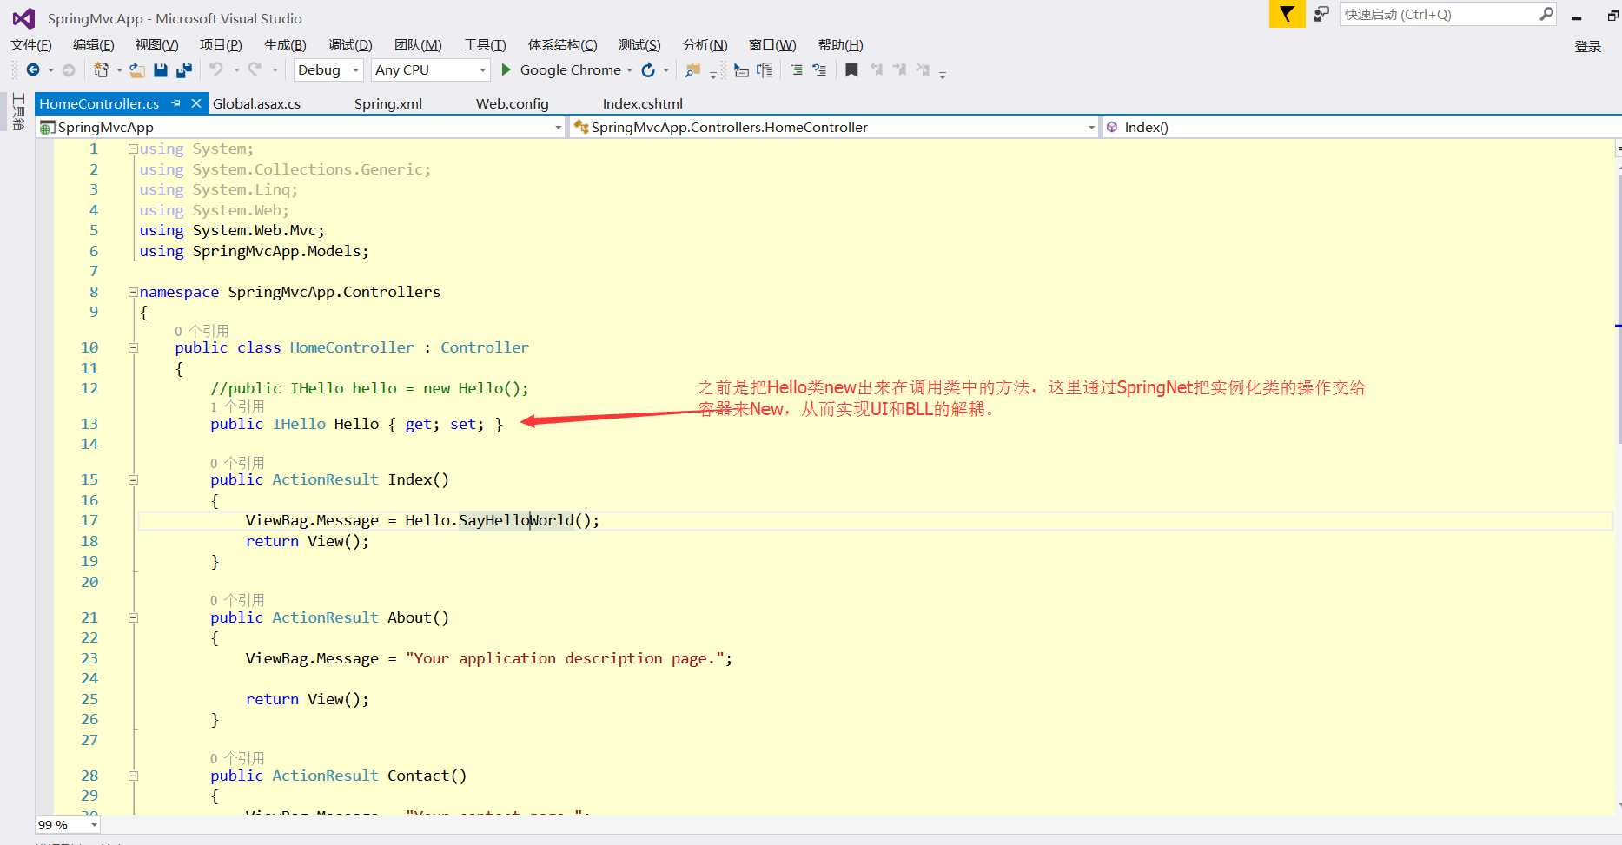Save the current file with disk icon

click(x=161, y=69)
